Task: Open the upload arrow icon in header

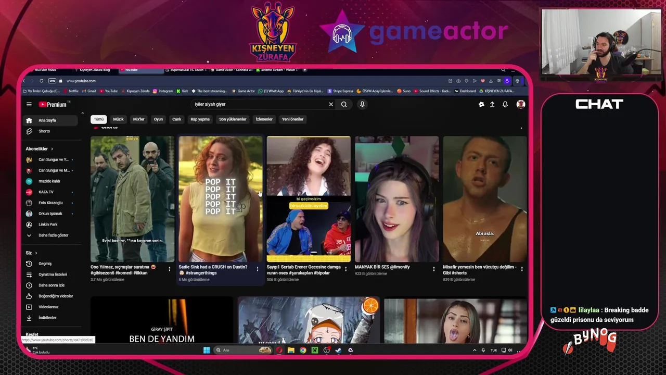Action: (x=492, y=104)
